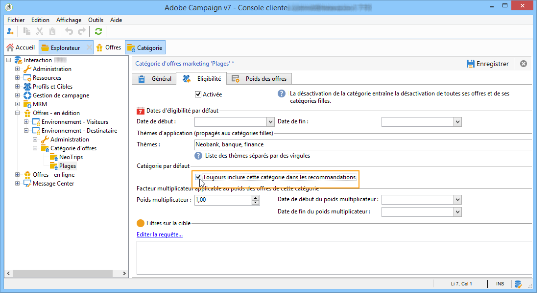Image resolution: width=550 pixels, height=304 pixels.
Task: Click the copy toolbar icon
Action: (26, 31)
